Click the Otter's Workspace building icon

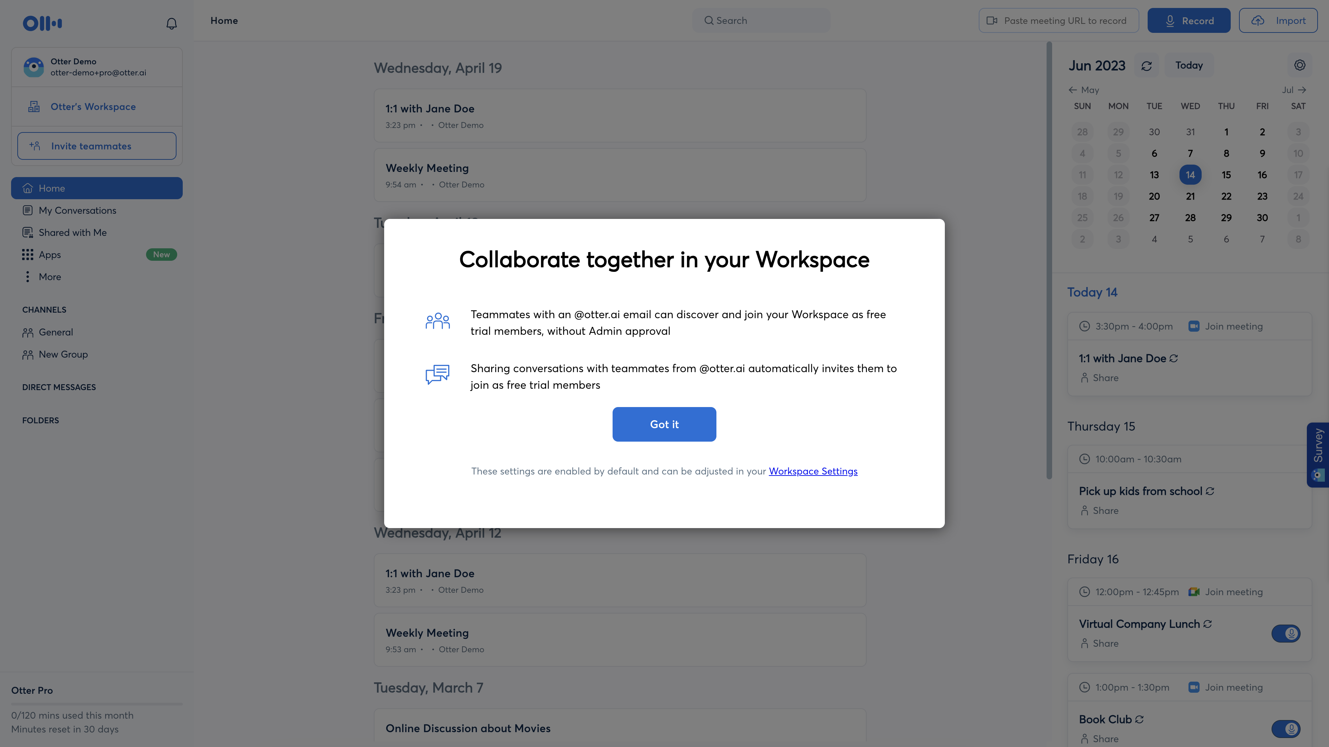[x=34, y=107]
